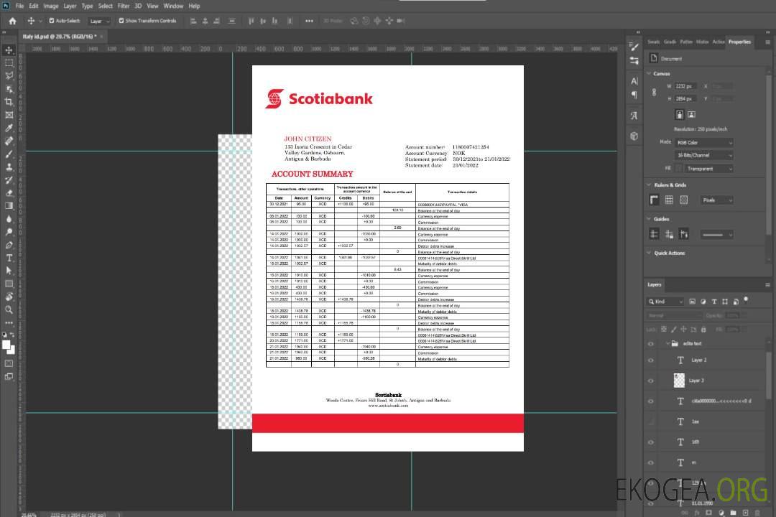Click the rulers icon under Rulers & Grids
776x517 pixels.
click(655, 200)
